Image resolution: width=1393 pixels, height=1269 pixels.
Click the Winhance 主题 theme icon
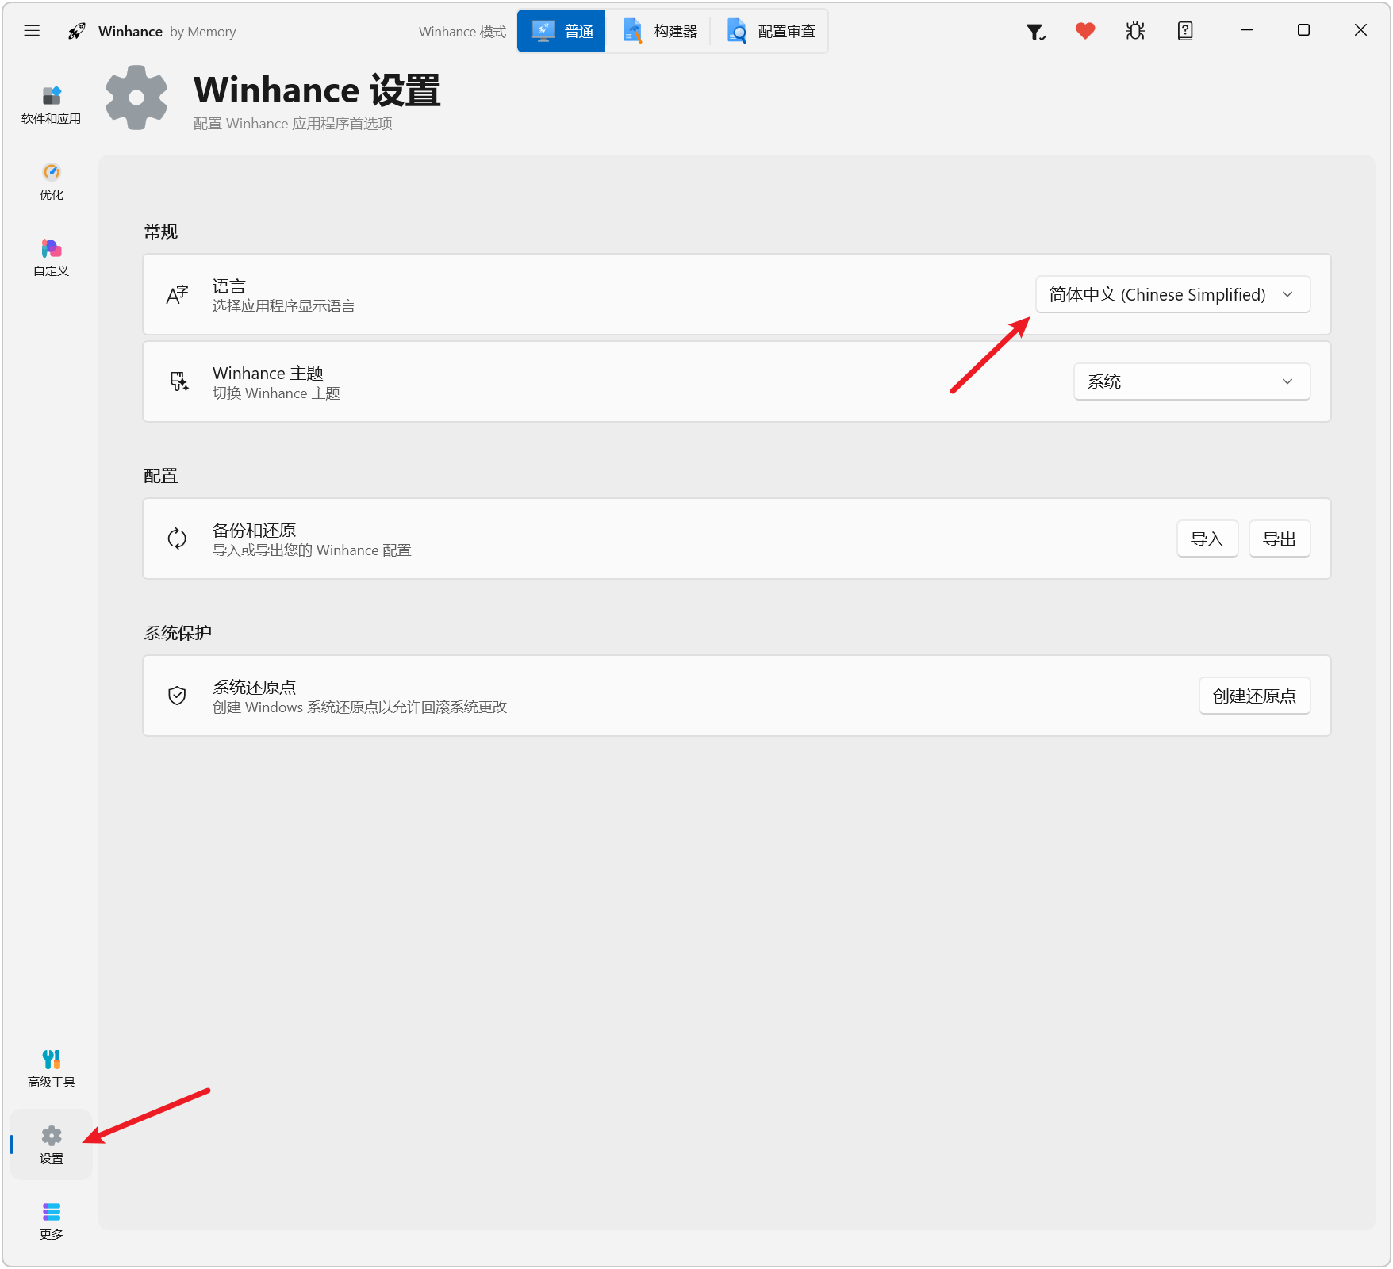(179, 381)
